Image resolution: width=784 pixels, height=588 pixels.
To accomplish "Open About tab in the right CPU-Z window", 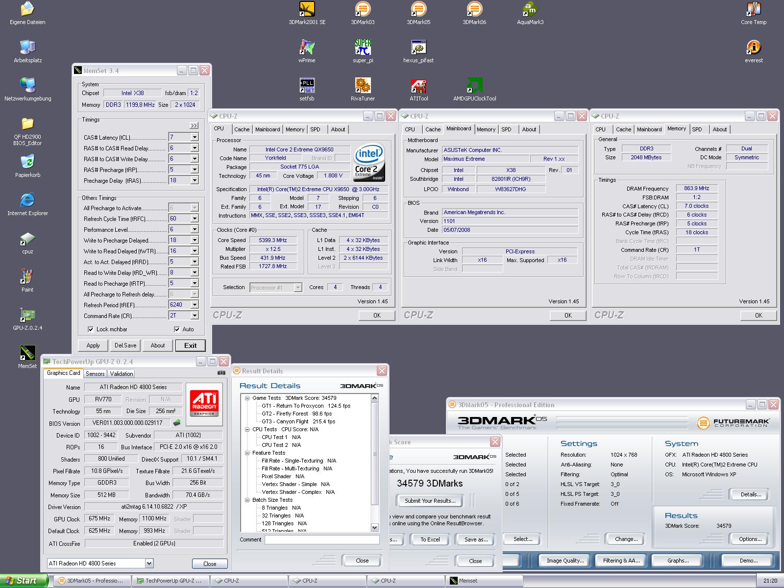I will 720,129.
